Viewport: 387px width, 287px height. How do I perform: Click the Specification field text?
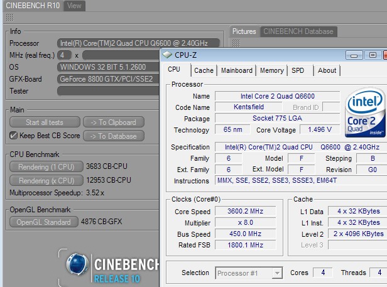[301, 147]
